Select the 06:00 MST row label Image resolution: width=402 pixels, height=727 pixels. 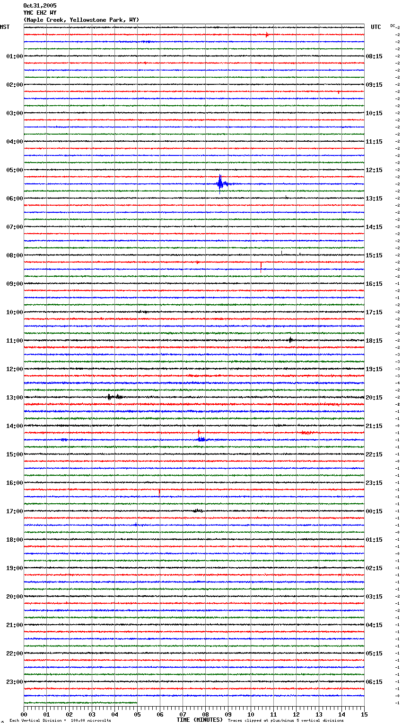14,199
